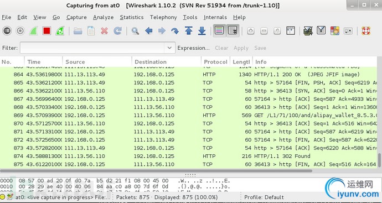Open the filter Expression... dialog

193,48
